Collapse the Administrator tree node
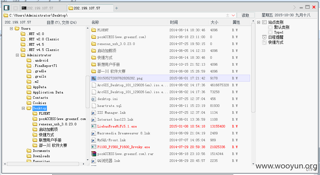 [17, 55]
